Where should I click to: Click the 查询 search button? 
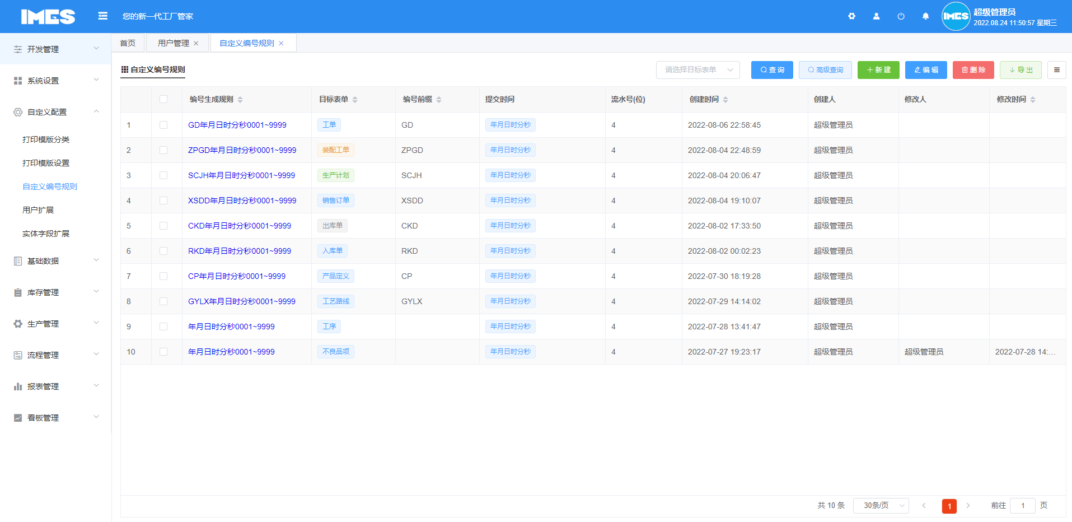click(x=772, y=70)
